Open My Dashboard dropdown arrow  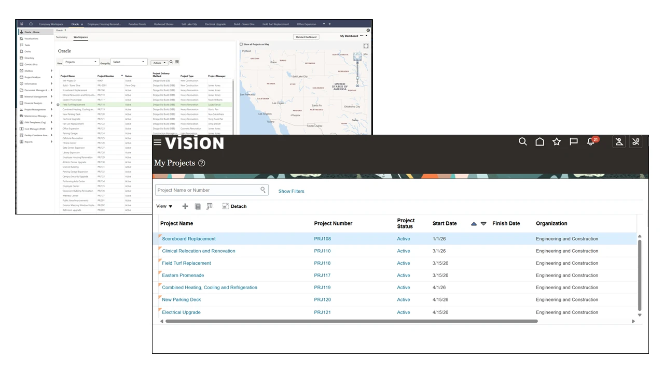coord(367,36)
